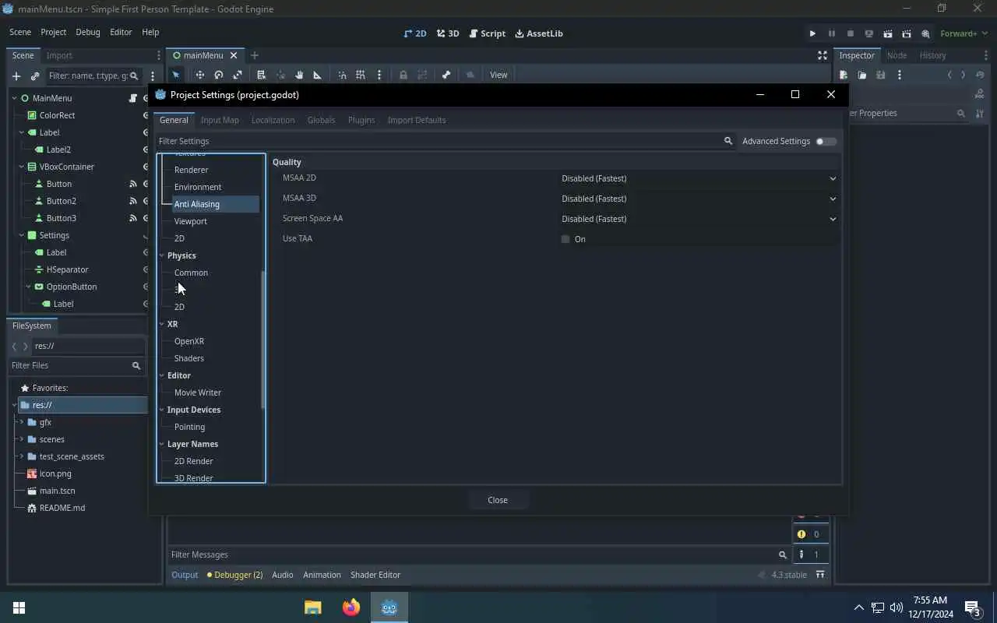997x623 pixels.
Task: Open the Movie Maker mode icon
Action: coord(925,33)
